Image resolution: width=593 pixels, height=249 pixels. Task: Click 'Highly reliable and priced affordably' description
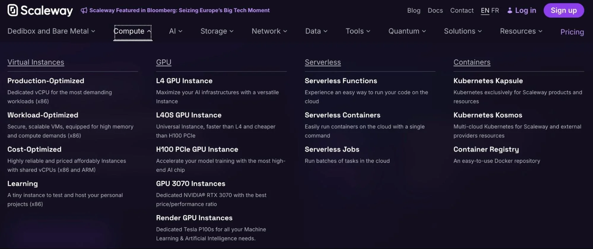click(x=67, y=165)
